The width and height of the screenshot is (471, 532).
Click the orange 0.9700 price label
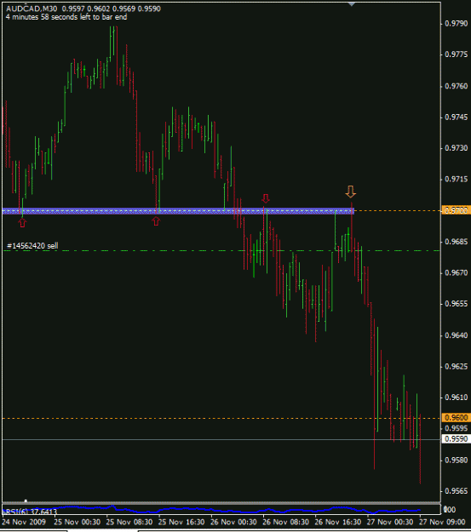click(x=456, y=210)
